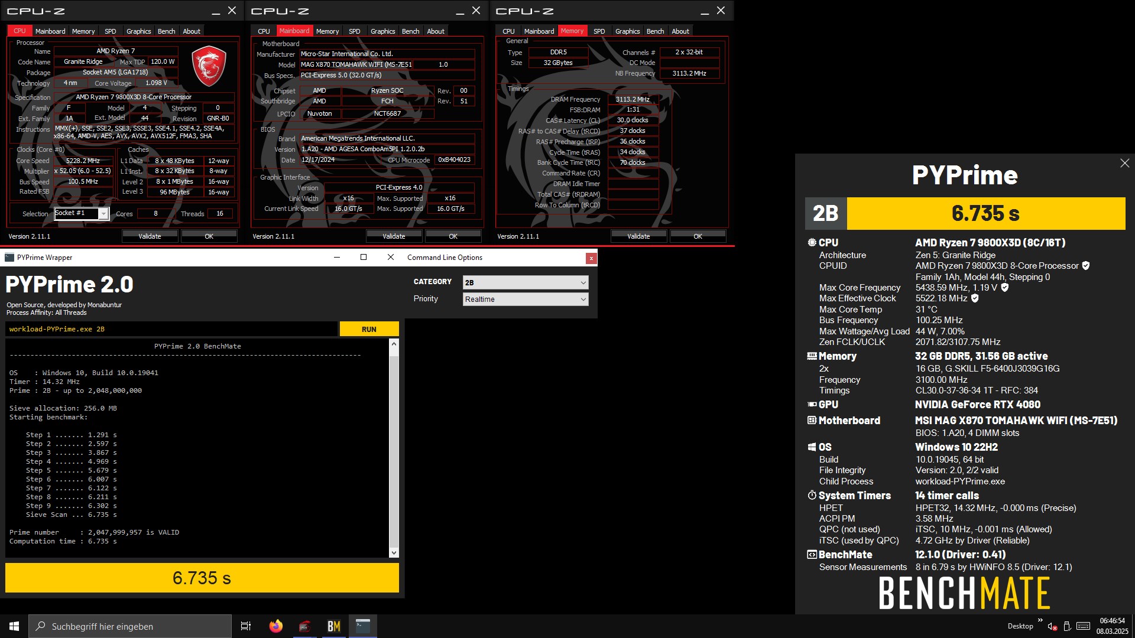Open the terminal window taskbar icon
Image resolution: width=1135 pixels, height=638 pixels.
point(363,626)
